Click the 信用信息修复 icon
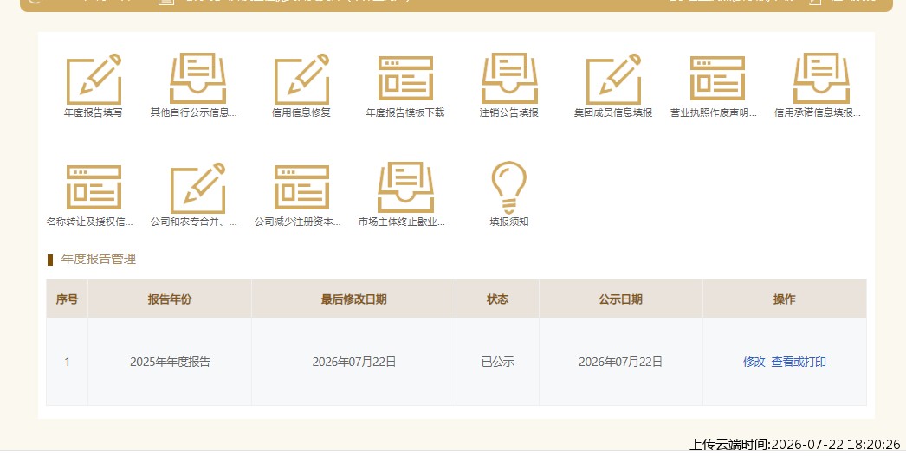This screenshot has height=456, width=906. 301,79
